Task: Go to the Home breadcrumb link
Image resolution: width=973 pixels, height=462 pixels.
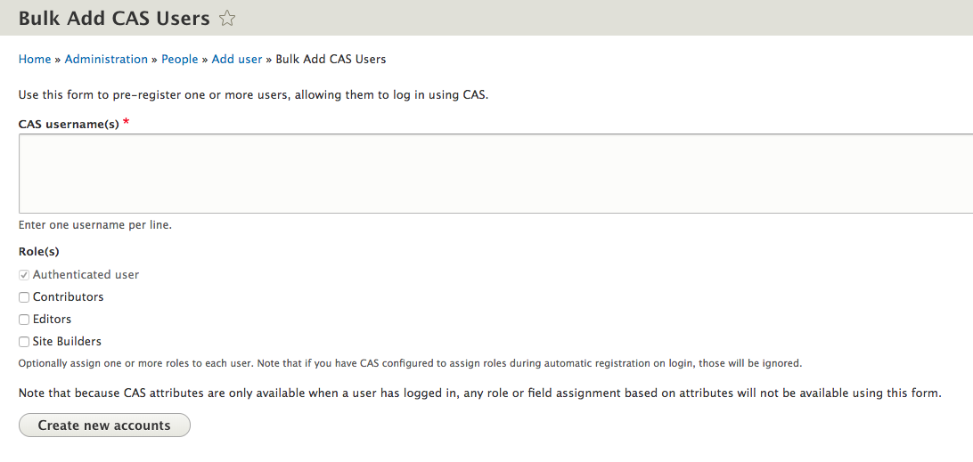Action: [x=35, y=60]
